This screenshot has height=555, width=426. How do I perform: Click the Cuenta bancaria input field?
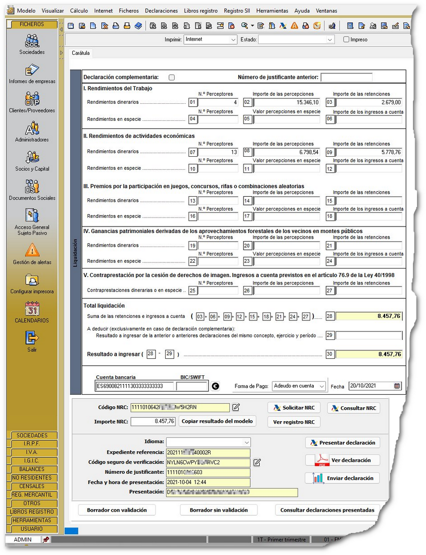point(135,386)
